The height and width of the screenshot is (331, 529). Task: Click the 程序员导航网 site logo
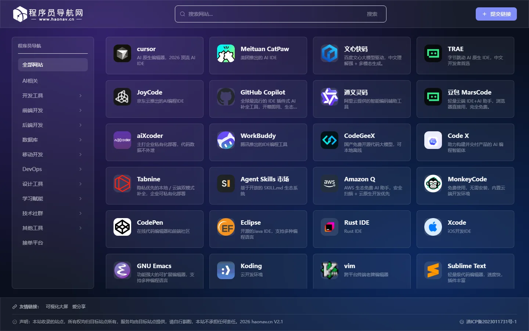point(48,14)
